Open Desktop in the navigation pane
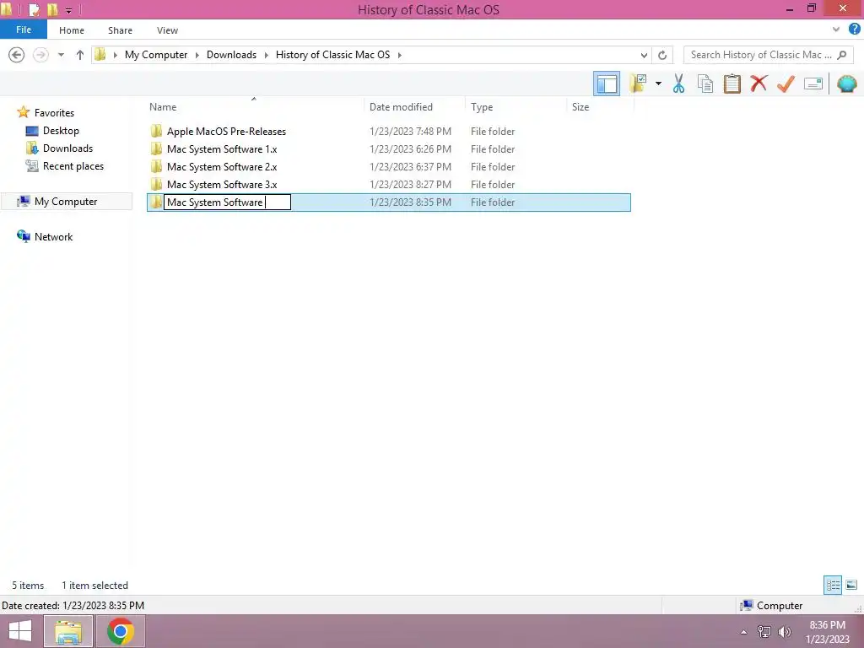The width and height of the screenshot is (864, 648). point(61,131)
